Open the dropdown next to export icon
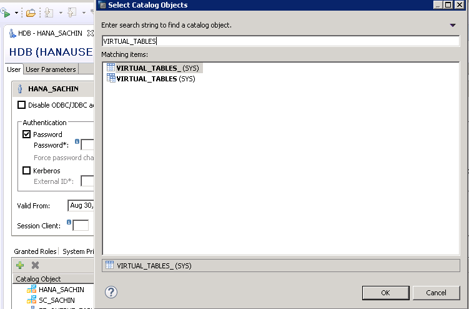This screenshot has height=309, width=469. [84, 13]
